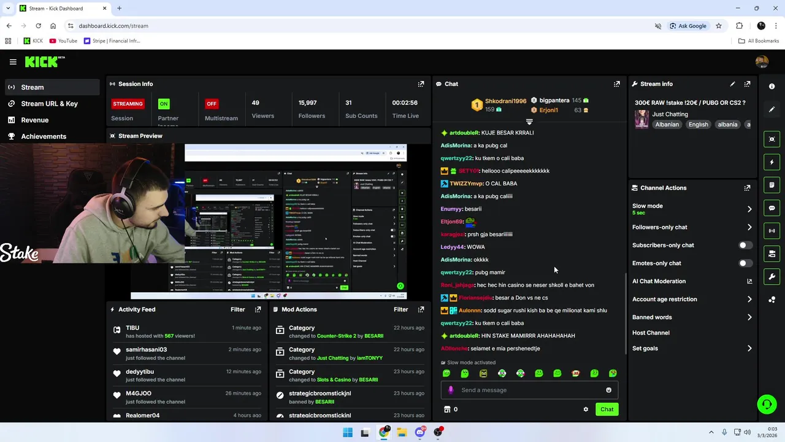Click Ask Google button in address bar
The height and width of the screenshot is (442, 785).
(x=687, y=26)
